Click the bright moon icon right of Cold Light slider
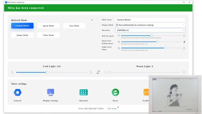This screenshot has width=202, height=114. coord(91,72)
